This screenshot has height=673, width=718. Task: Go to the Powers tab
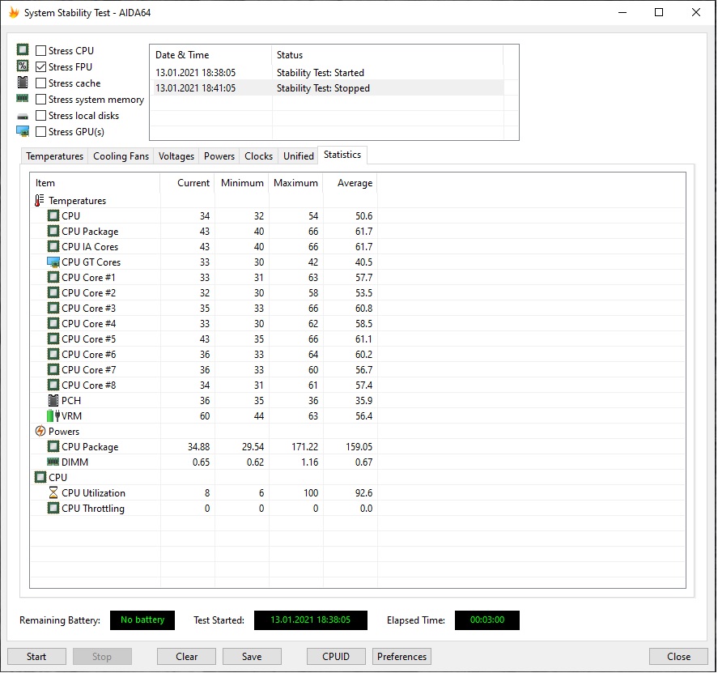coord(219,156)
